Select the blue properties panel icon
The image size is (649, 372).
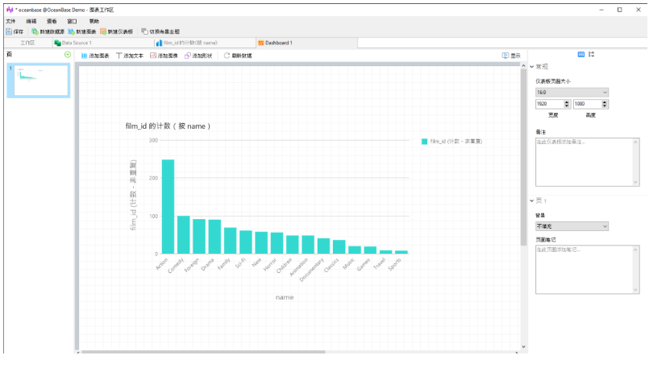click(581, 54)
